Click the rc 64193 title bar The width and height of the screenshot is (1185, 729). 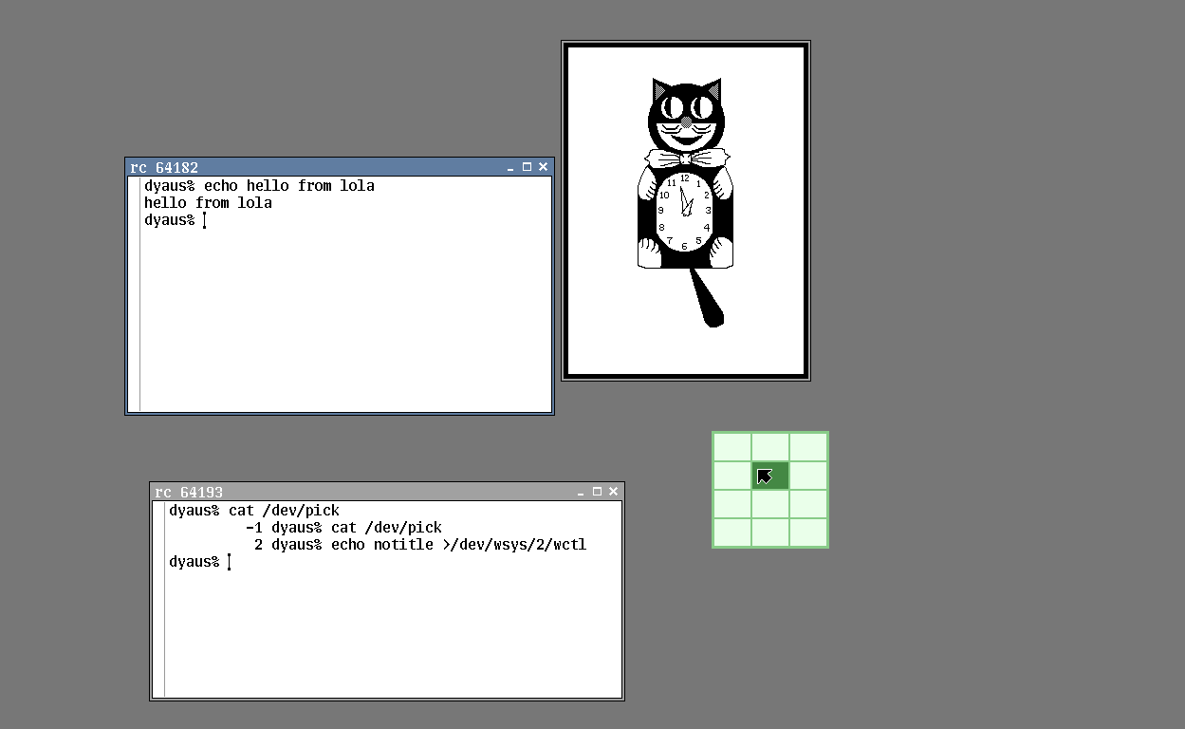click(x=387, y=492)
